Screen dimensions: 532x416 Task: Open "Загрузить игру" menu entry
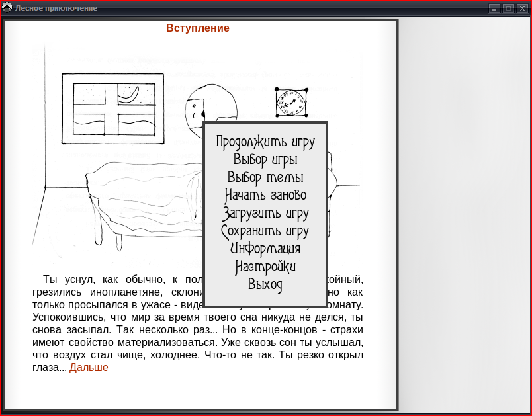[265, 213]
